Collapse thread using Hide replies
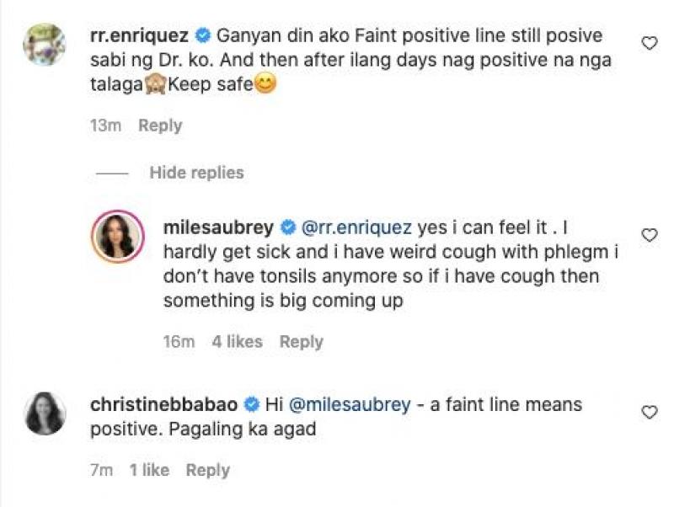 pyautogui.click(x=196, y=173)
